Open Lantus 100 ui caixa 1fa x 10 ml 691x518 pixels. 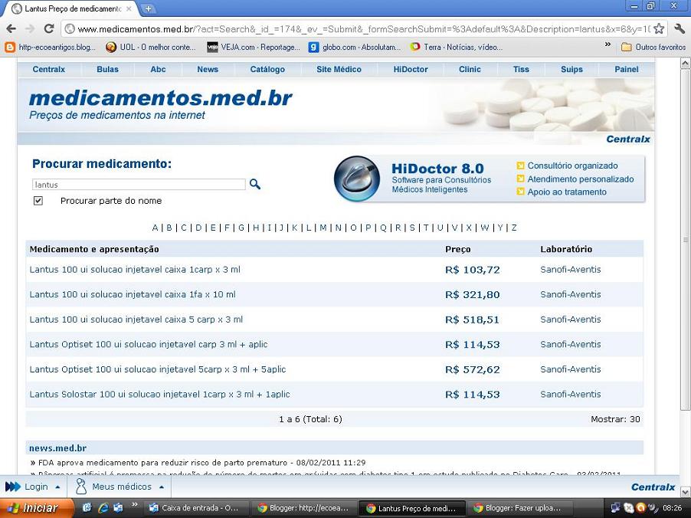coord(133,294)
